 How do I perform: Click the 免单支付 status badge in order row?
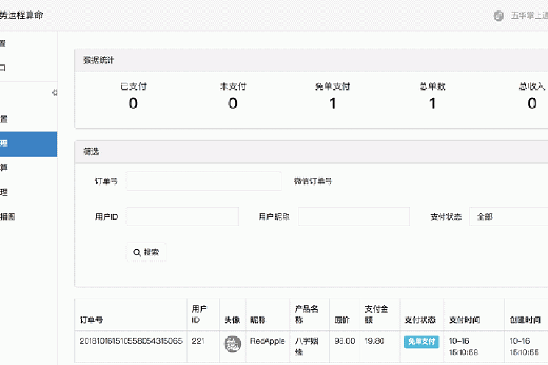pos(421,342)
